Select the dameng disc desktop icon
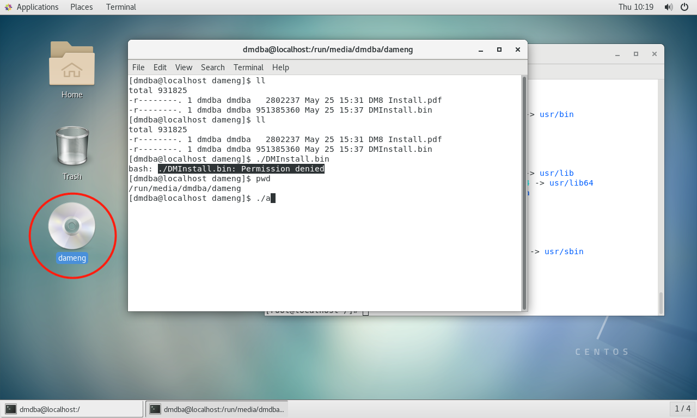 pyautogui.click(x=72, y=226)
